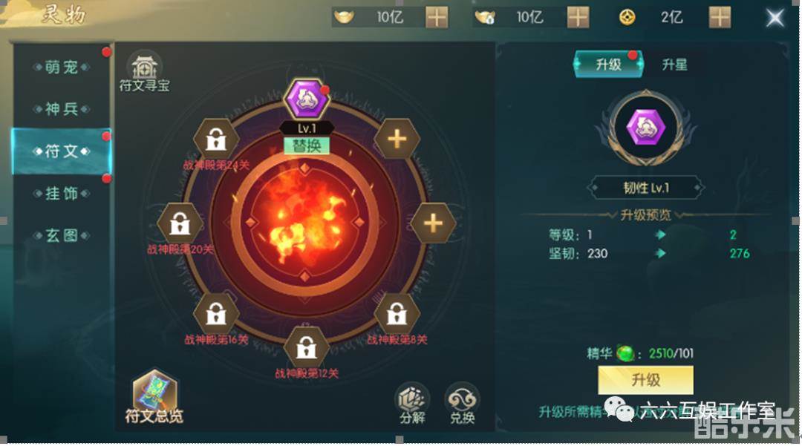Screen dimensions: 802x446
Task: Open the 符文总览 rune overview icon
Action: pos(154,396)
